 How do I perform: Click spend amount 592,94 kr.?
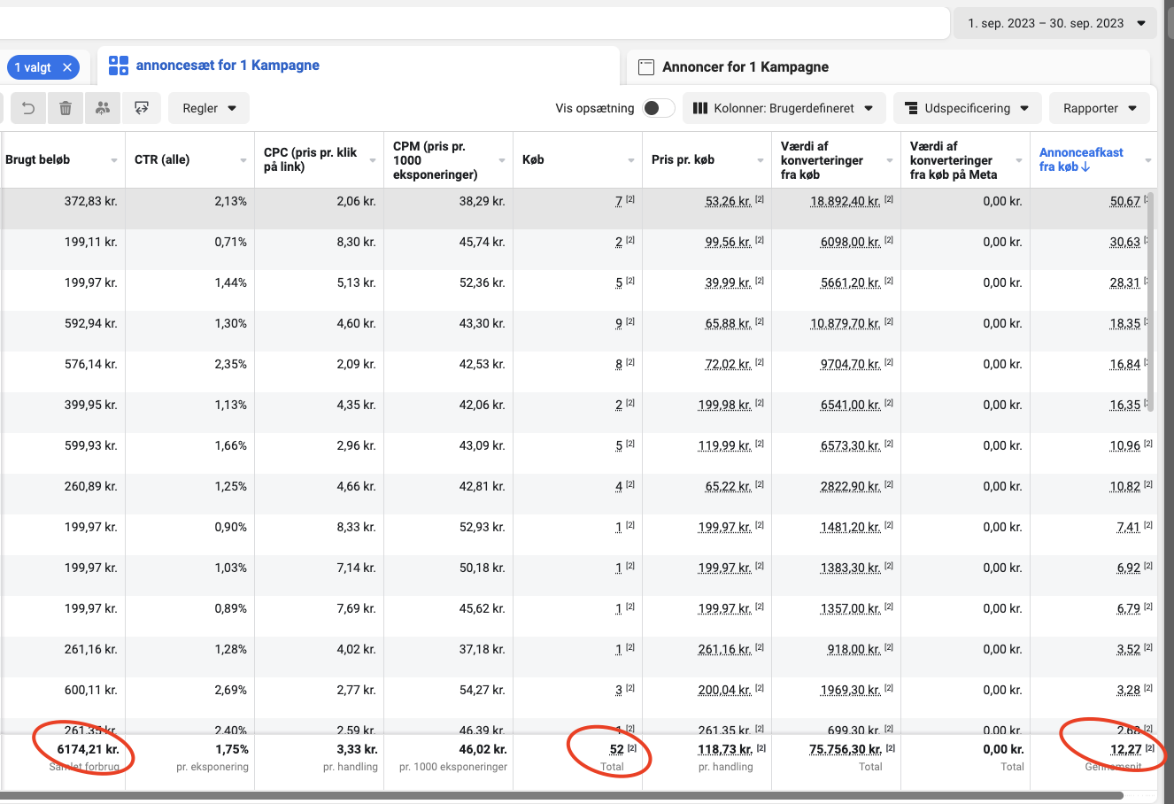point(90,323)
